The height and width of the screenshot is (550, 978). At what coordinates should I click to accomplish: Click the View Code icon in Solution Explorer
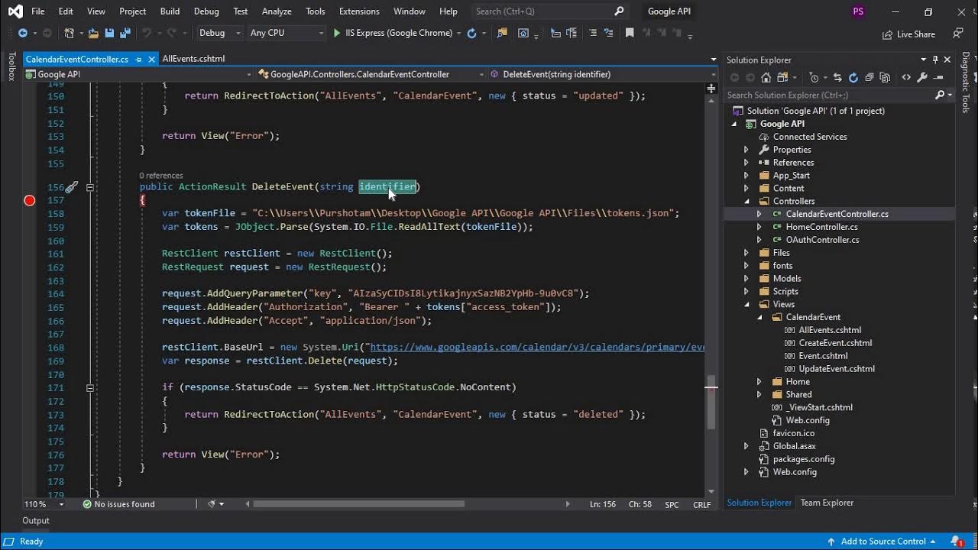click(x=906, y=77)
